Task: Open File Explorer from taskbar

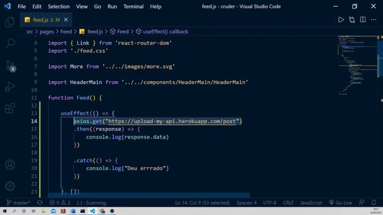Action: [43, 211]
